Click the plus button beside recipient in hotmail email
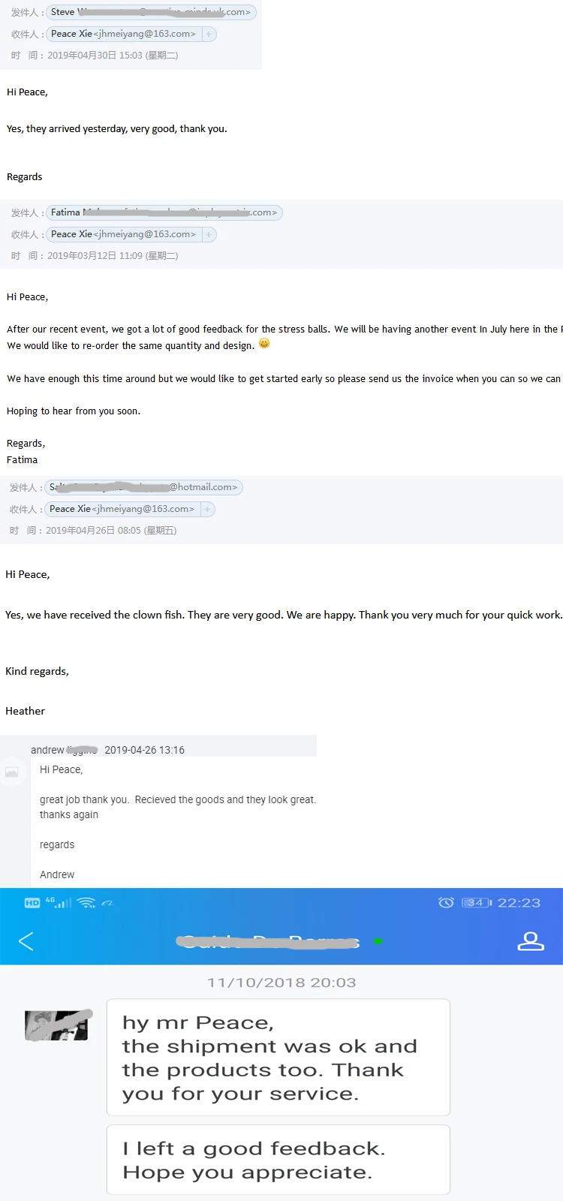 (207, 509)
